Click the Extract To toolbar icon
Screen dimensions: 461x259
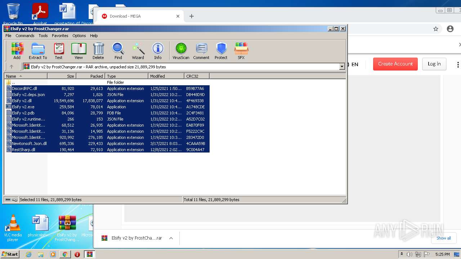[38, 51]
